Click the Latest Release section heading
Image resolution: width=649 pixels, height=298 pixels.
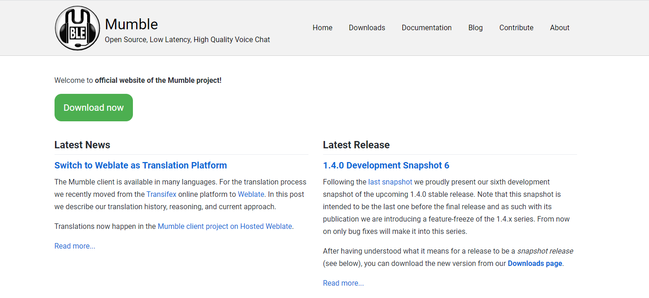(x=356, y=145)
